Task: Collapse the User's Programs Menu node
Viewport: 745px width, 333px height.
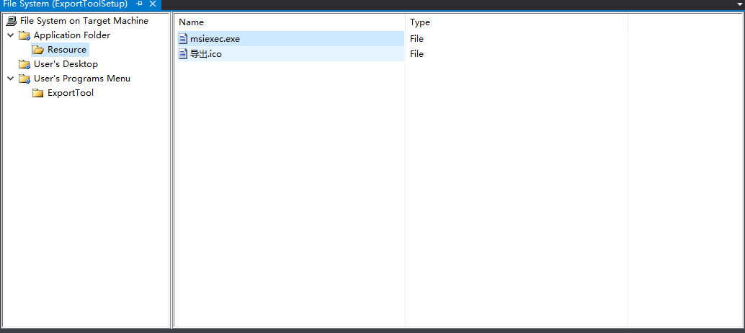Action: (11, 79)
